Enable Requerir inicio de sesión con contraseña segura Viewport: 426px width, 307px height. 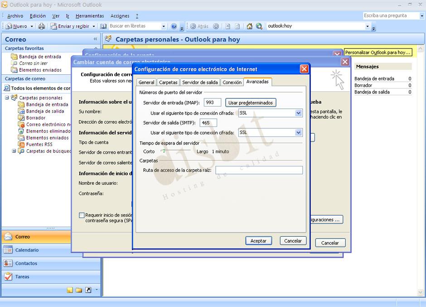tap(82, 215)
